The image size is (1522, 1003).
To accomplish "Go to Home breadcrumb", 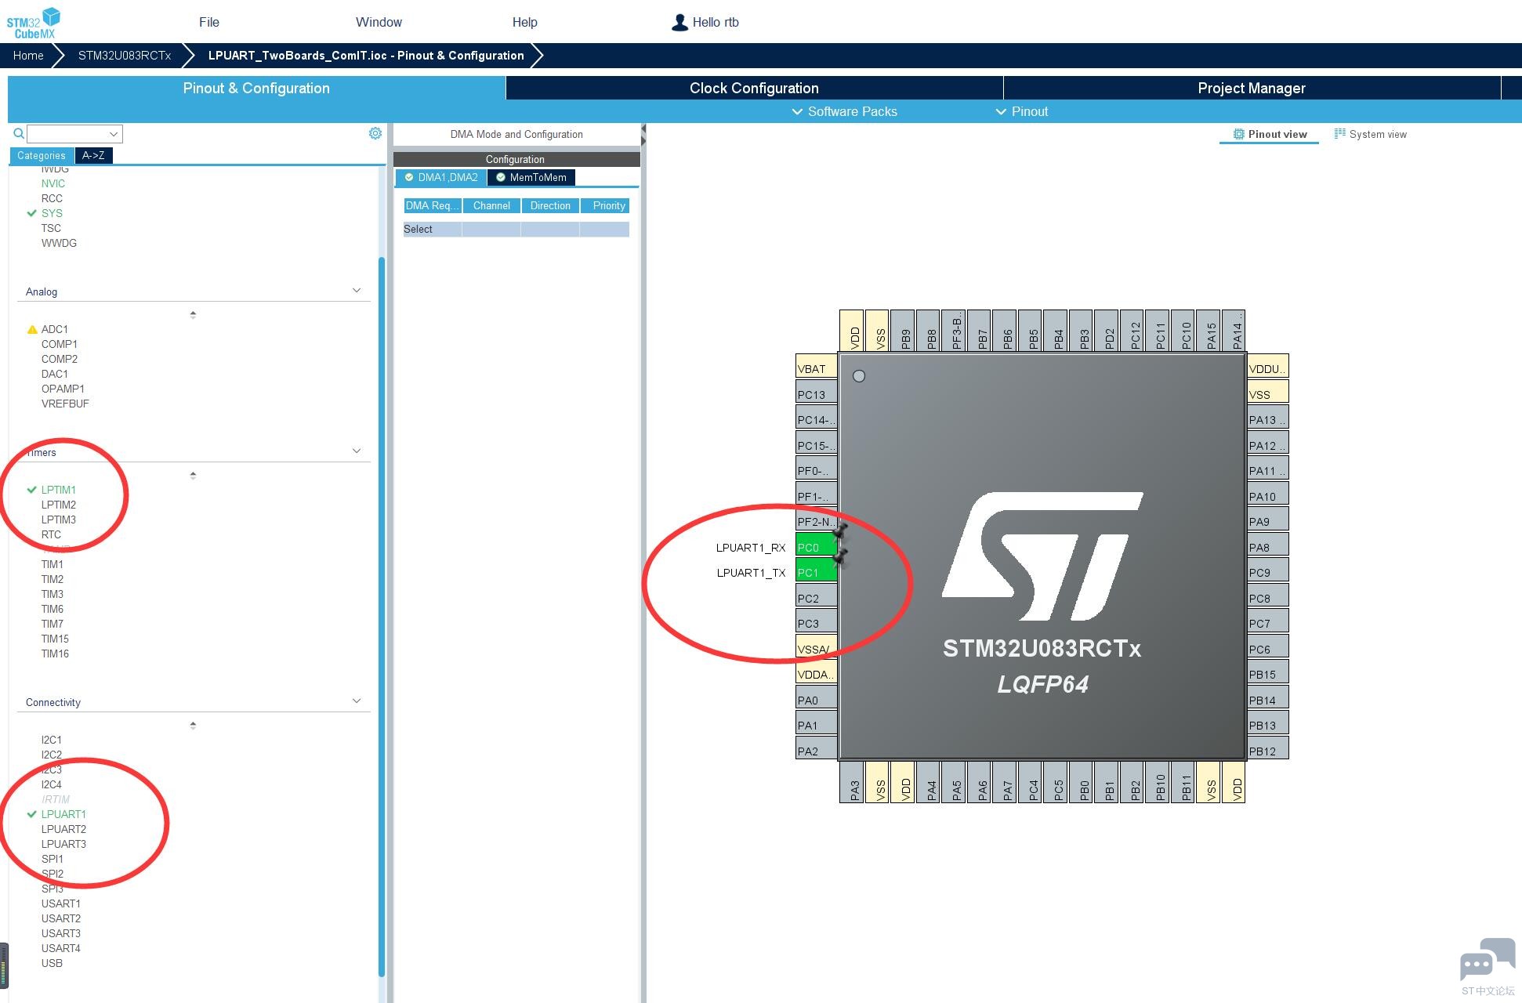I will [x=28, y=56].
